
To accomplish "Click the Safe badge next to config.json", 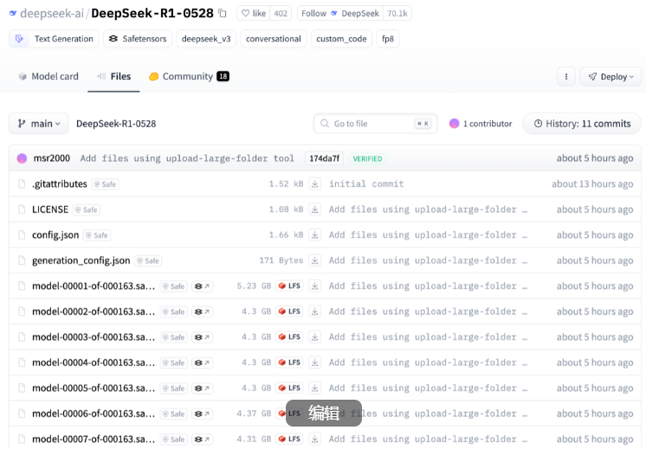I will (x=97, y=235).
